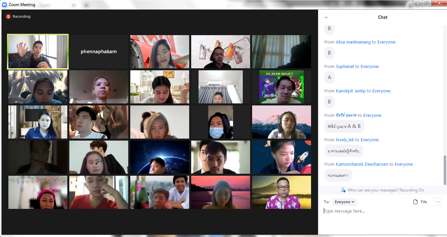Click the File attachment icon in chat
This screenshot has height=237, width=447.
tap(416, 202)
